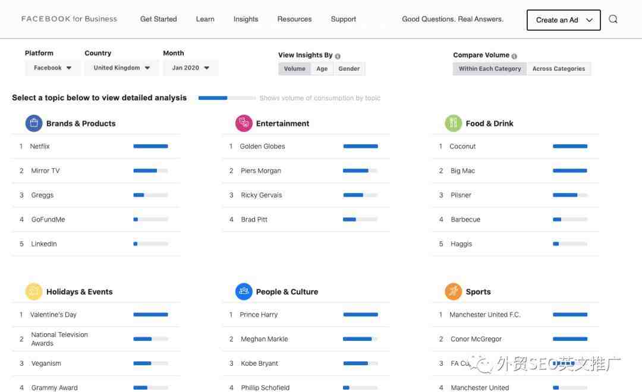The width and height of the screenshot is (642, 392).
Task: Open the Learn menu
Action: (x=205, y=19)
